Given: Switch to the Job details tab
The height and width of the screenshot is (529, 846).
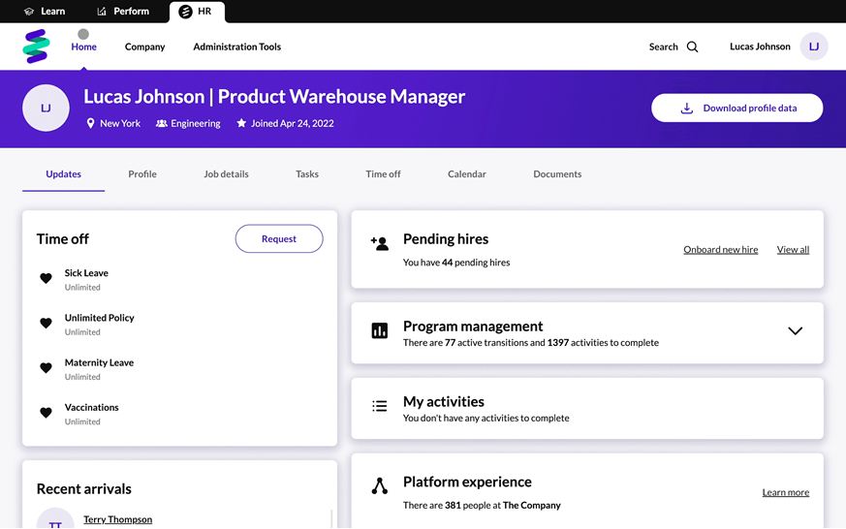Looking at the screenshot, I should tap(226, 174).
